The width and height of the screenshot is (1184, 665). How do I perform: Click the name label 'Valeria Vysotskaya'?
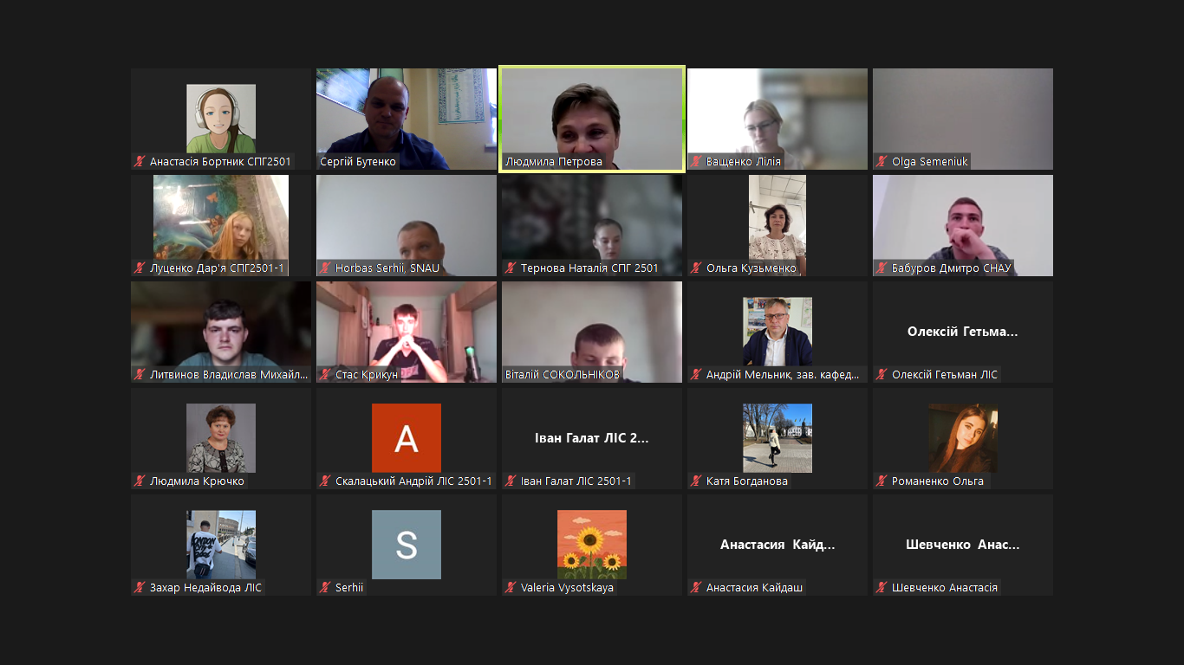point(567,588)
